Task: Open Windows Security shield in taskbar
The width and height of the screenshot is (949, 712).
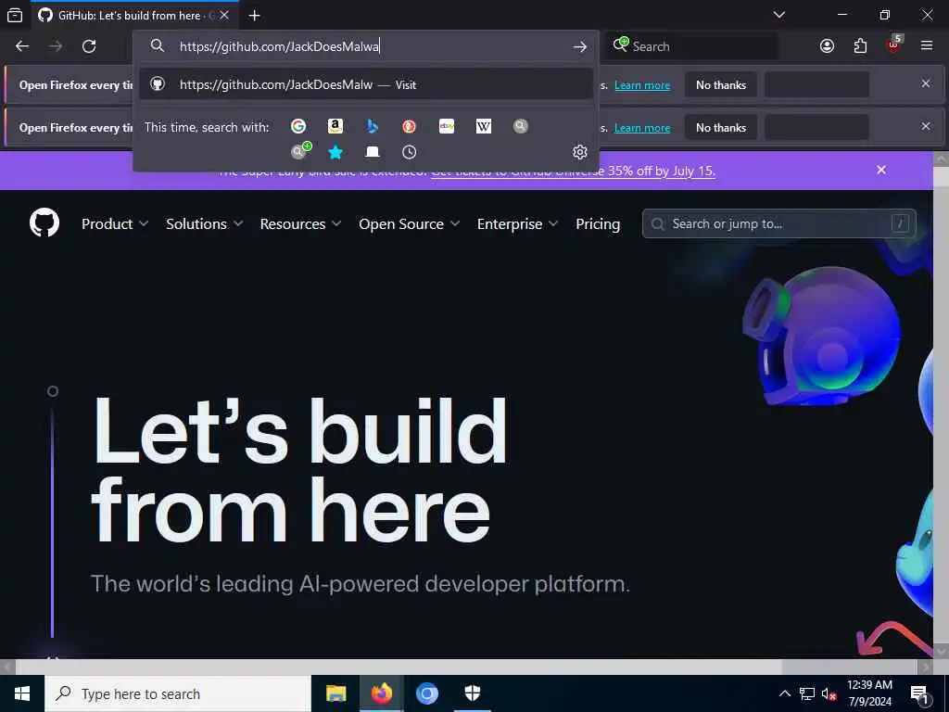Action: 472,693
